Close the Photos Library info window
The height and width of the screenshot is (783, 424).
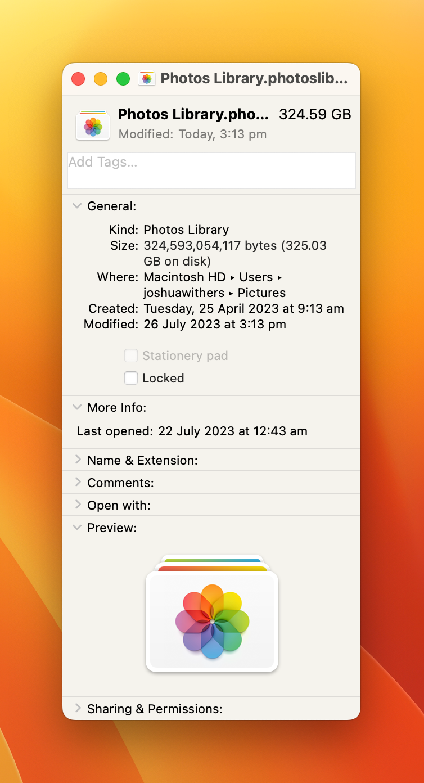(78, 79)
